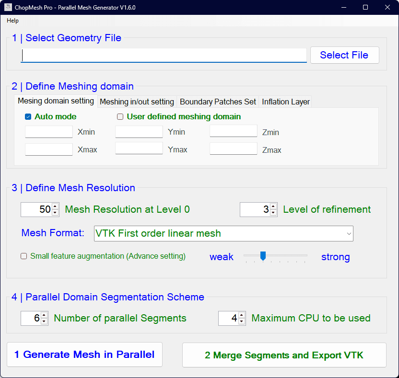Screen dimensions: 399x378
Task: Close the ChopMesh Pro window
Action: pos(387,7)
